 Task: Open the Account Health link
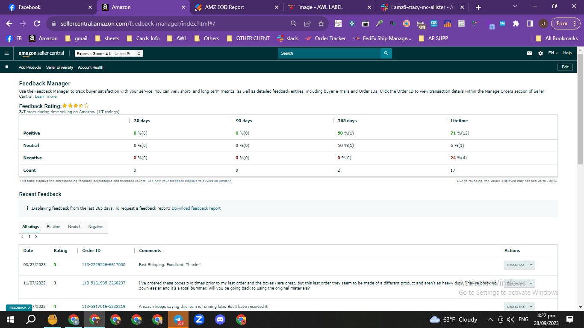[x=91, y=67]
